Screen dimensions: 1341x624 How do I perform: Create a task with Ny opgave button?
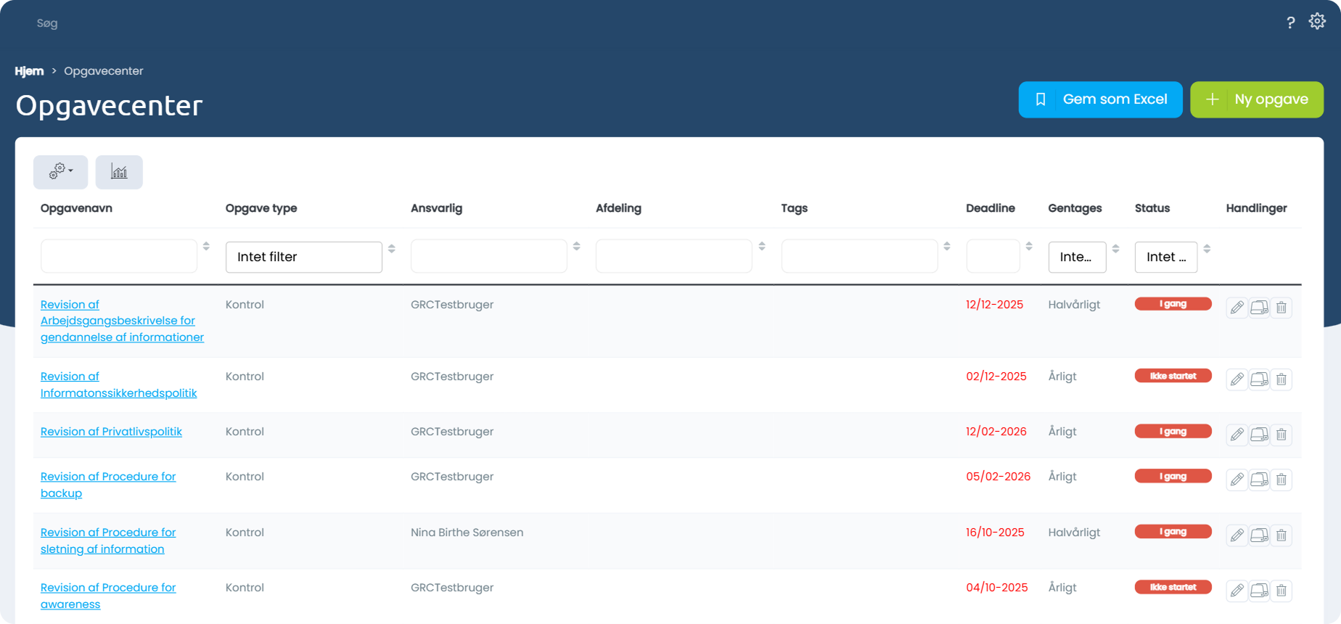pyautogui.click(x=1257, y=99)
